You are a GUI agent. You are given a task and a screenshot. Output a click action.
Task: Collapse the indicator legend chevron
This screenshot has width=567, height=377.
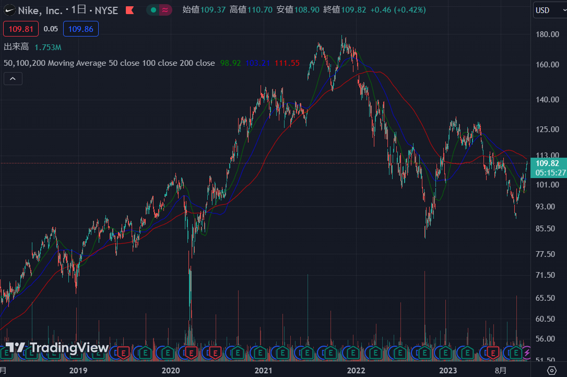[13, 79]
